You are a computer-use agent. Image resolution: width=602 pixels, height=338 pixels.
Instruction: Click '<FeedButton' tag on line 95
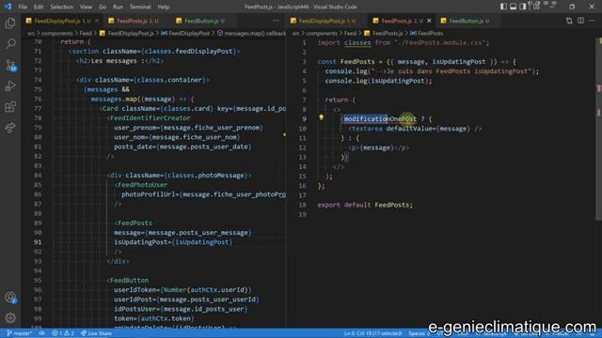[128, 281]
